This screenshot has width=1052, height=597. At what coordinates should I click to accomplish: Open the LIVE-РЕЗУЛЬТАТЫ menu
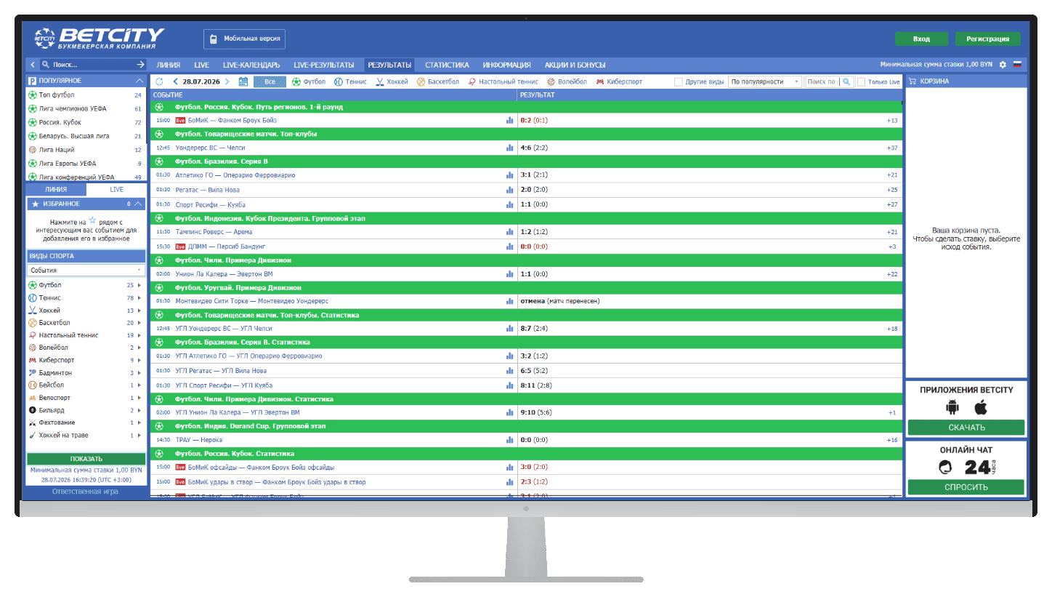324,65
